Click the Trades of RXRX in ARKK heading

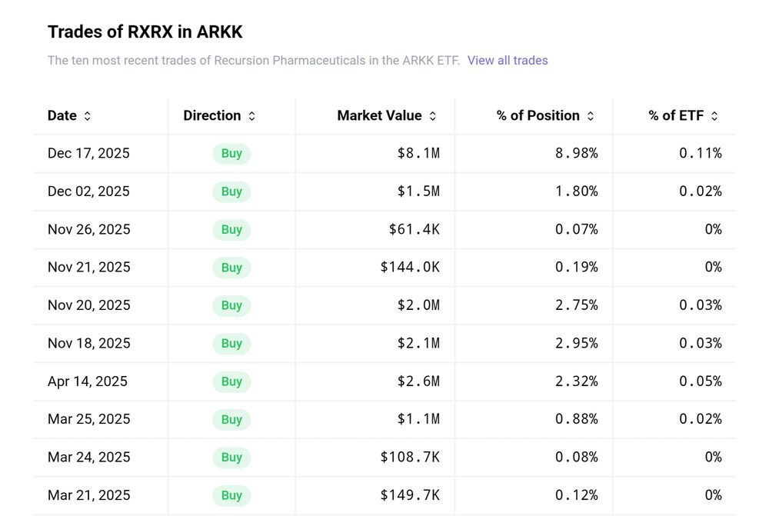click(x=145, y=32)
